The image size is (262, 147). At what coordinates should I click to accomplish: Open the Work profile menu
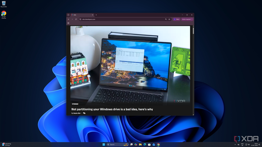pos(176,19)
